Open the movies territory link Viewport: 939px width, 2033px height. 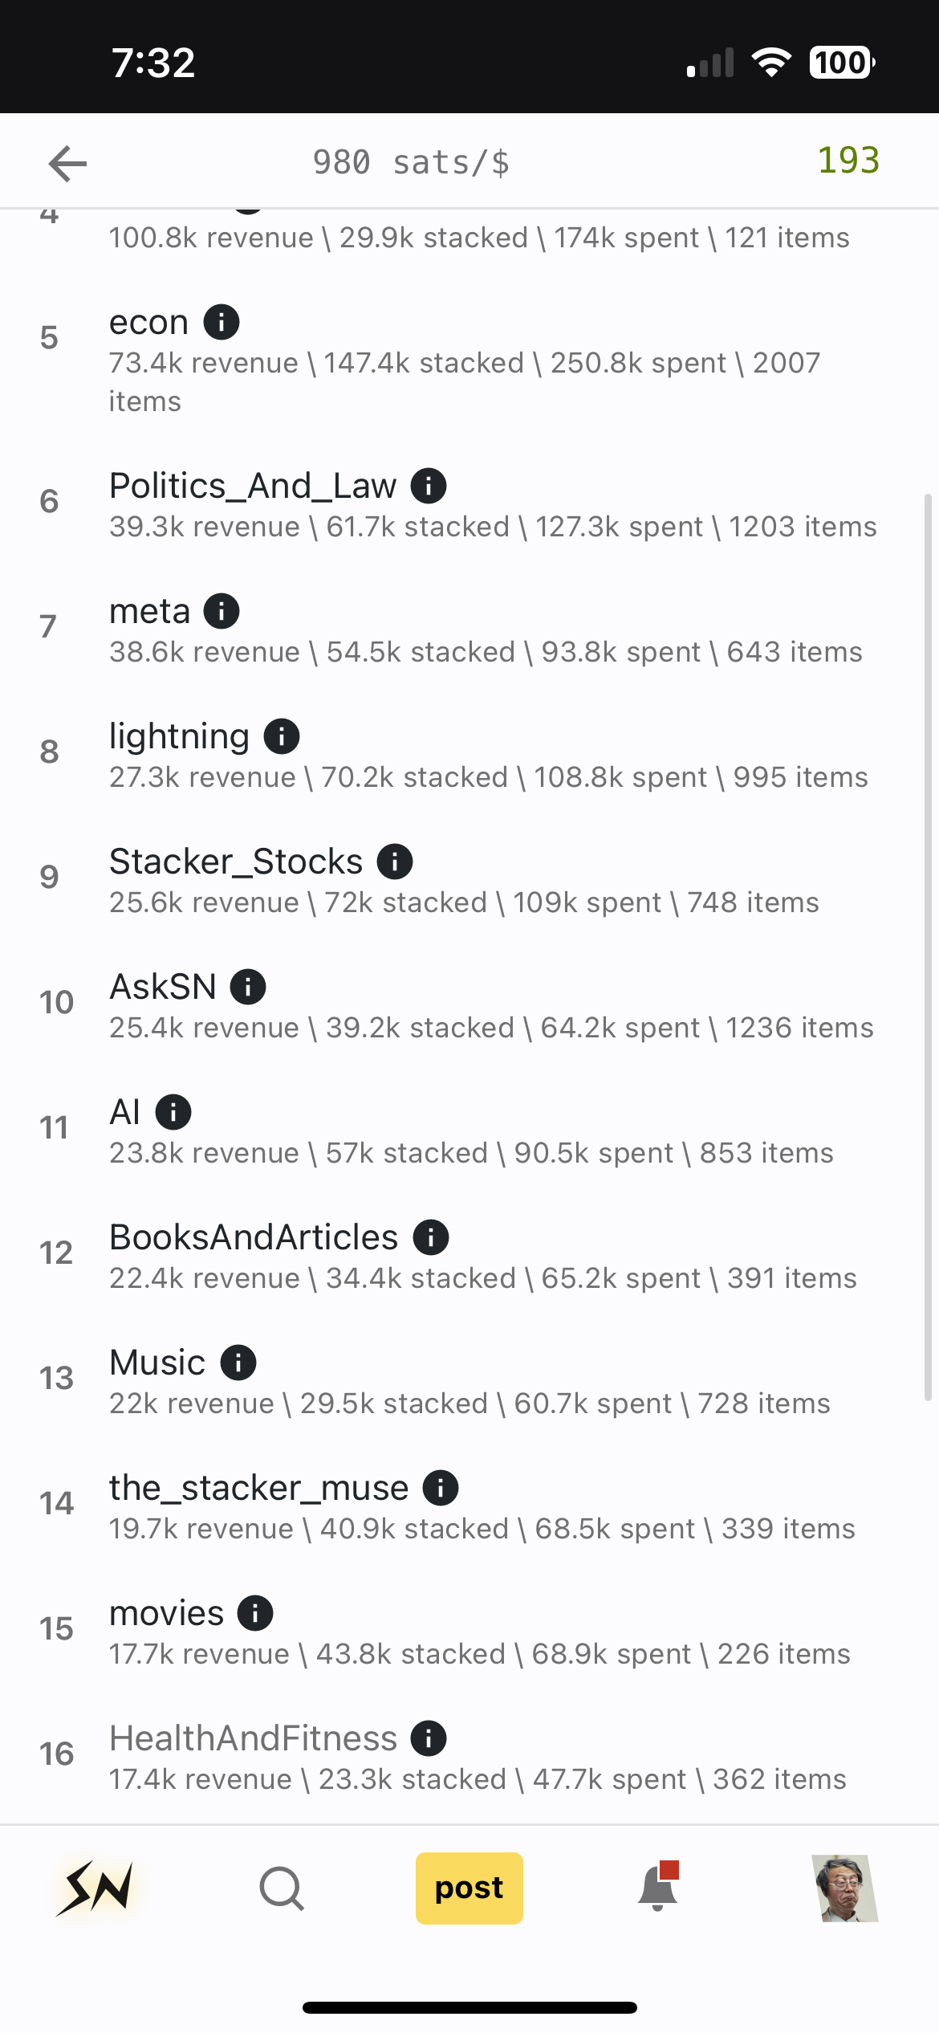click(167, 1613)
